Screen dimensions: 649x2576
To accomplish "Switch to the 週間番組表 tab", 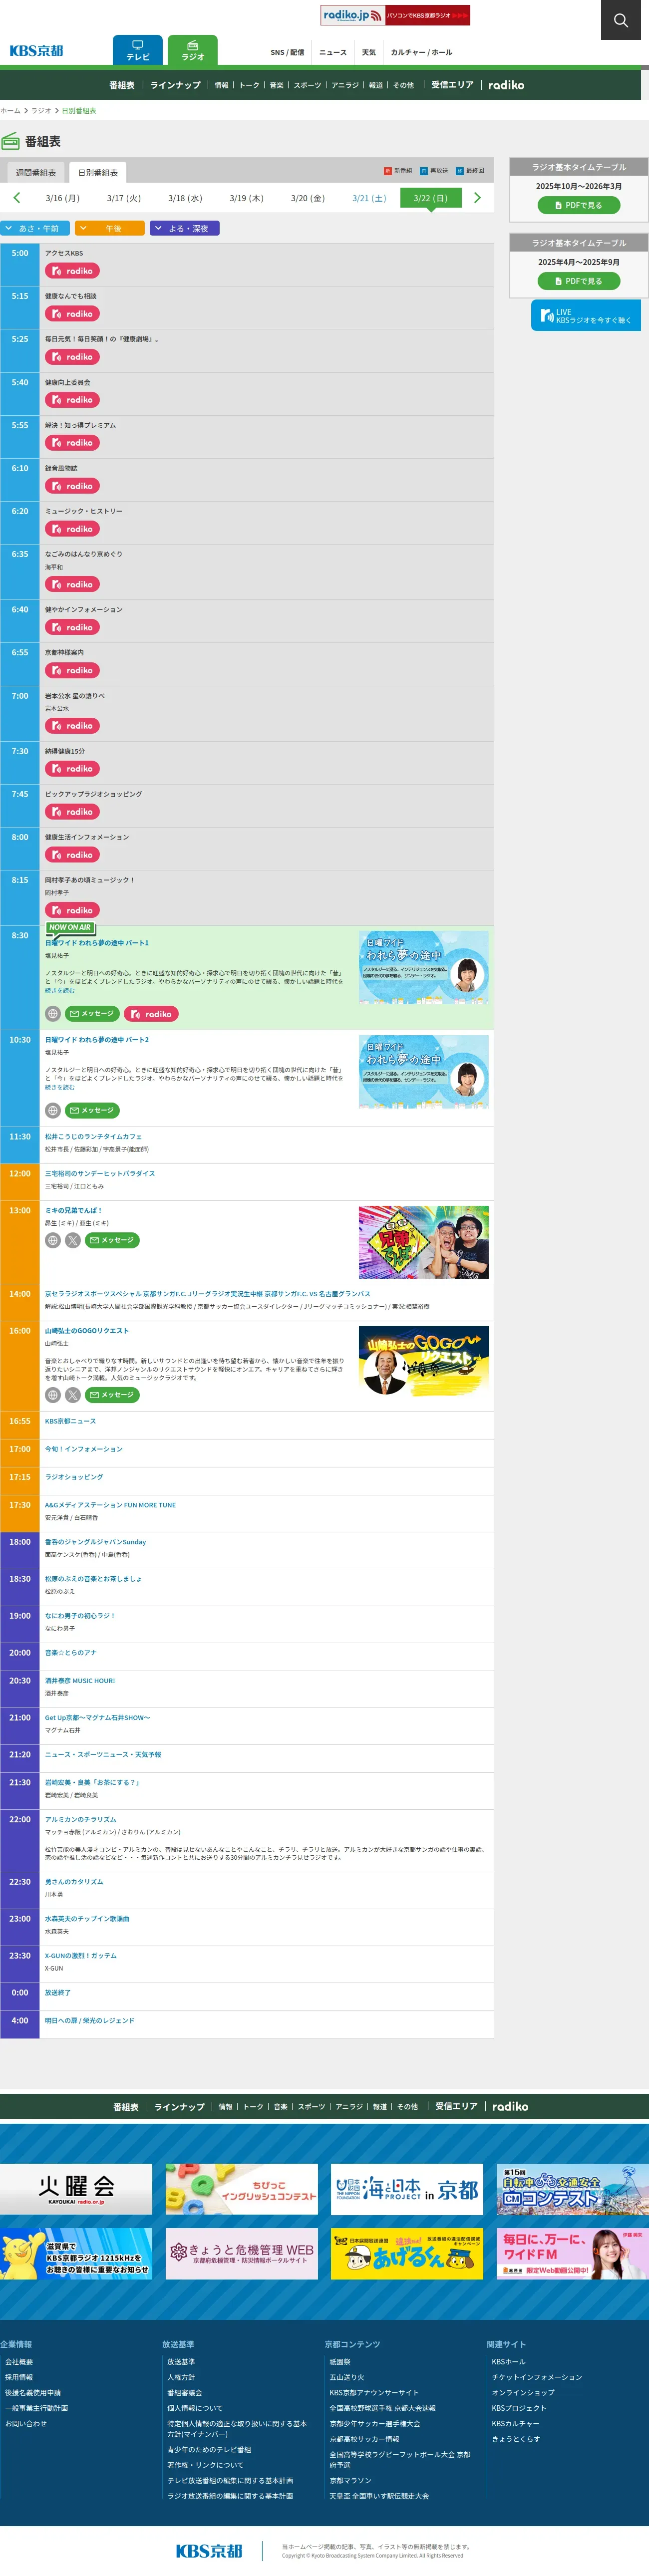I will pyautogui.click(x=36, y=172).
